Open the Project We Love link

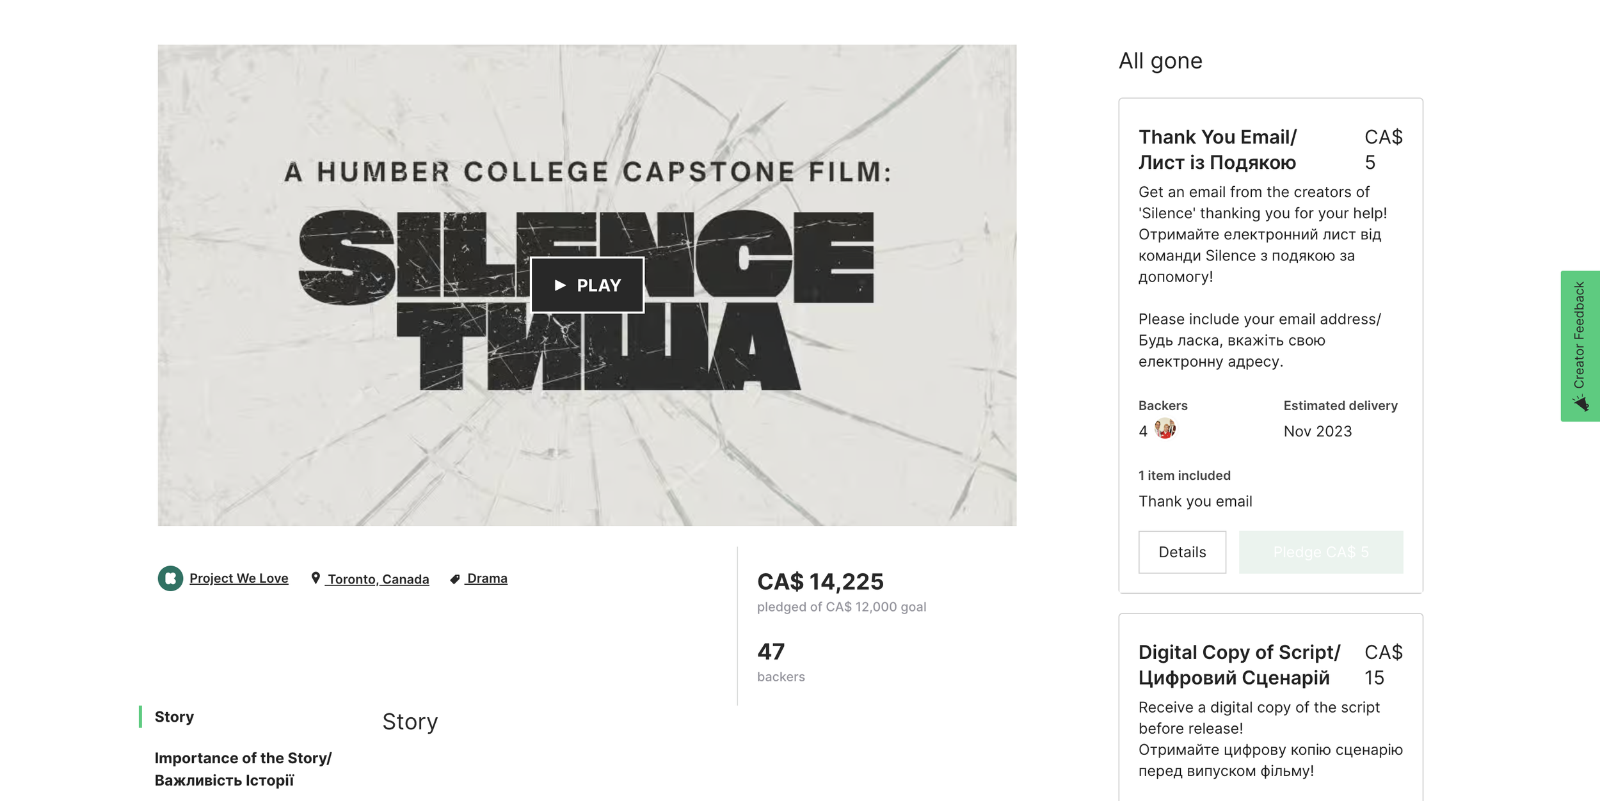click(x=239, y=578)
